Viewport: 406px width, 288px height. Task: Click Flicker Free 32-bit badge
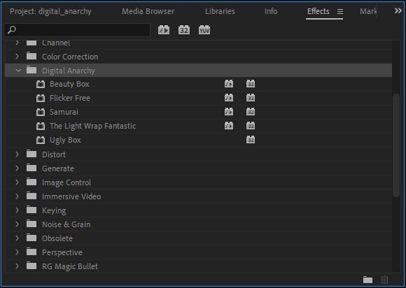coord(251,98)
